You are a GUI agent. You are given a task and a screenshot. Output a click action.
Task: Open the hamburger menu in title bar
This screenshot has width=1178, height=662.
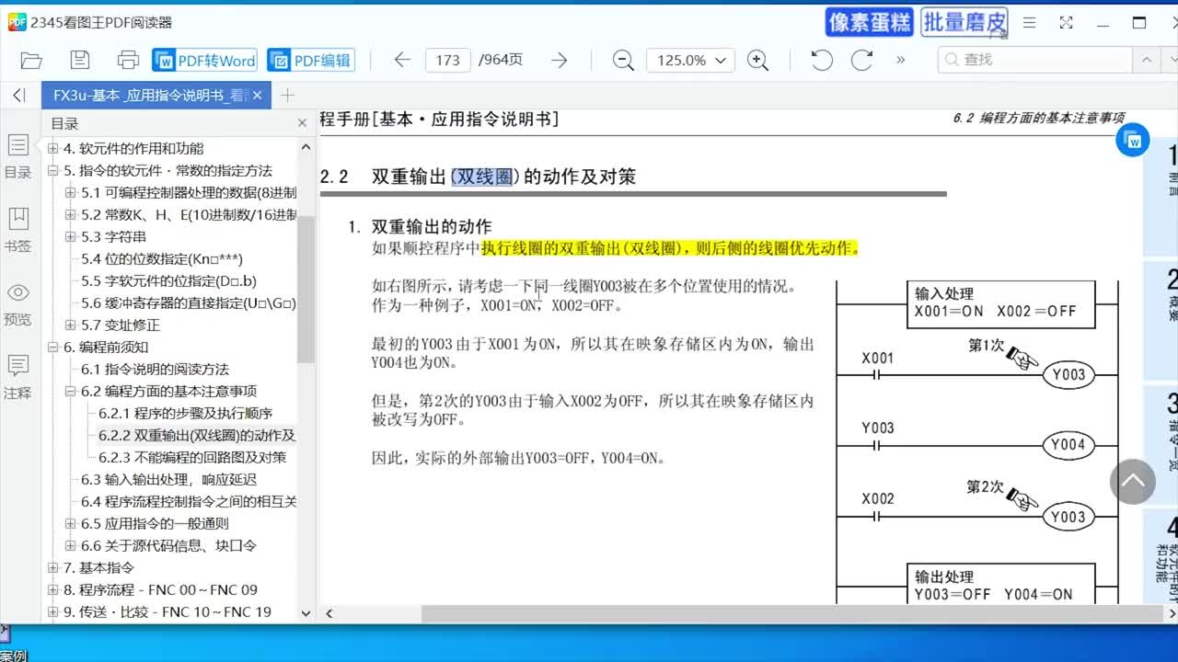point(1029,23)
